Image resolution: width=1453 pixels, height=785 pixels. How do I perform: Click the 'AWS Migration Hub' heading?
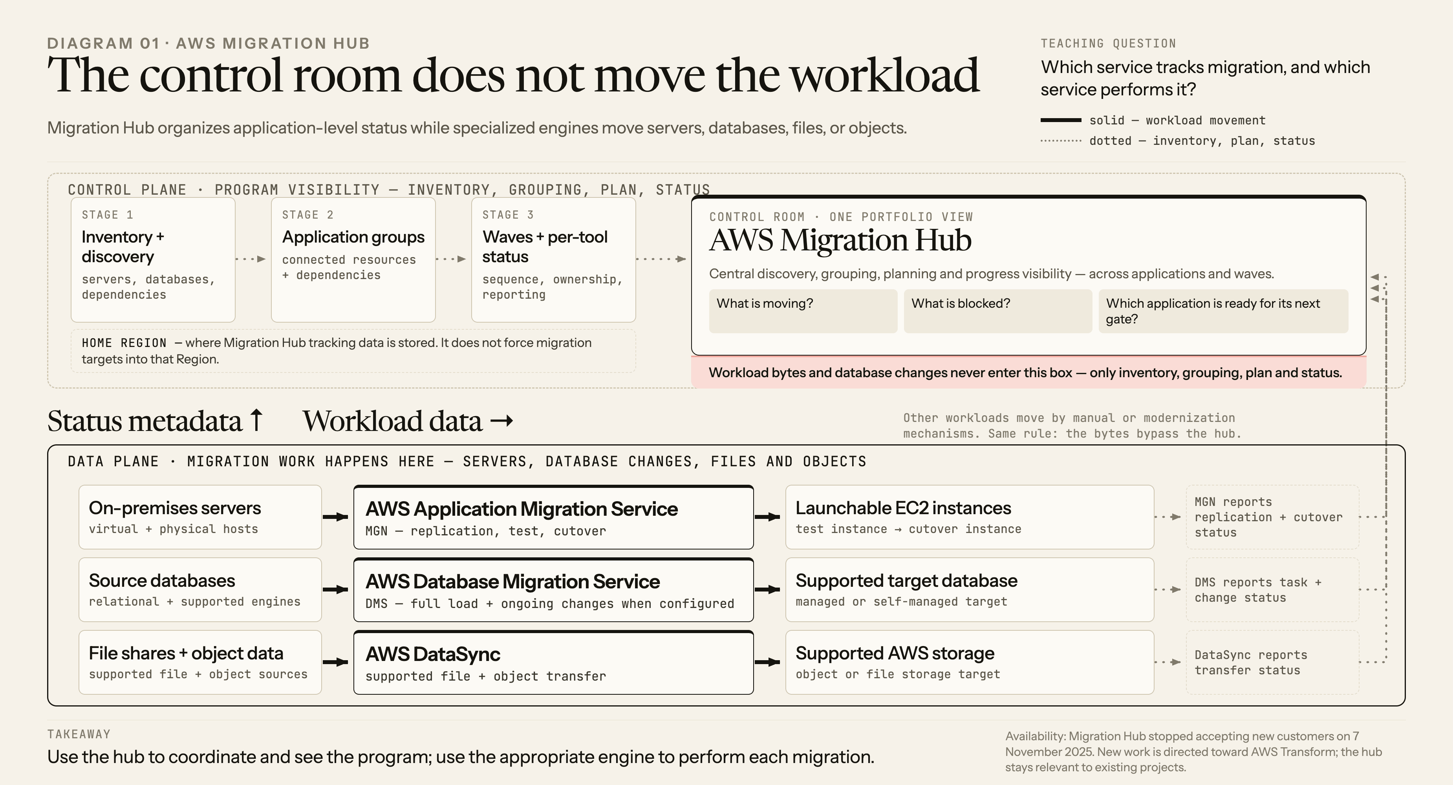coord(840,240)
